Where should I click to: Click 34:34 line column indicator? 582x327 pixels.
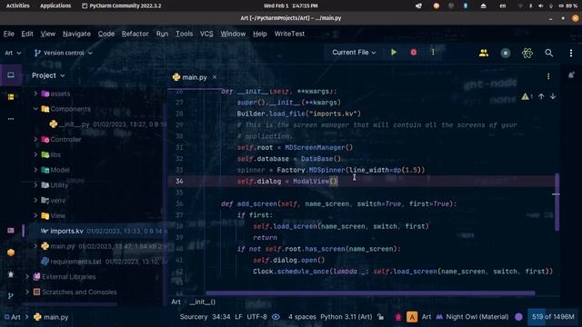[x=221, y=317]
